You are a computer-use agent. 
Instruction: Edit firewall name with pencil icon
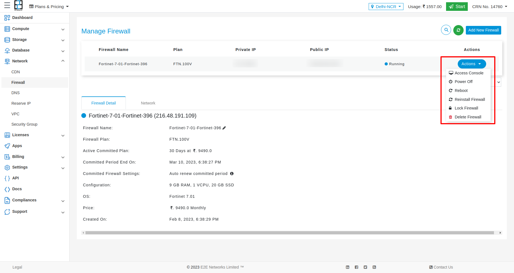(224, 128)
